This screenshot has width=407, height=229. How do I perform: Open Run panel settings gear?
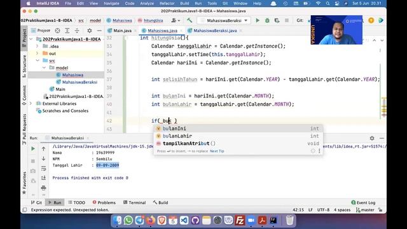(372, 138)
